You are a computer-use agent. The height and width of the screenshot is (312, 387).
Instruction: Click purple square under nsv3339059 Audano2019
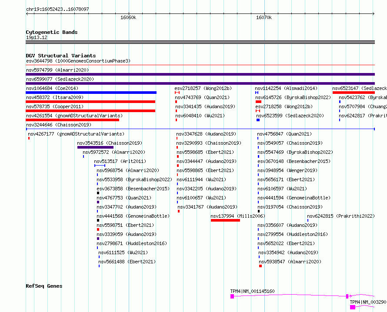[x=98, y=239]
